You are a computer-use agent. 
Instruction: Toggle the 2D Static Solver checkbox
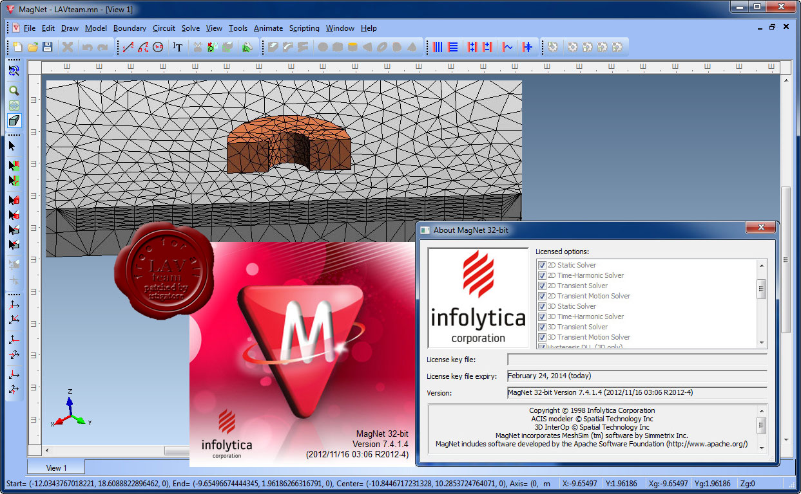point(542,265)
